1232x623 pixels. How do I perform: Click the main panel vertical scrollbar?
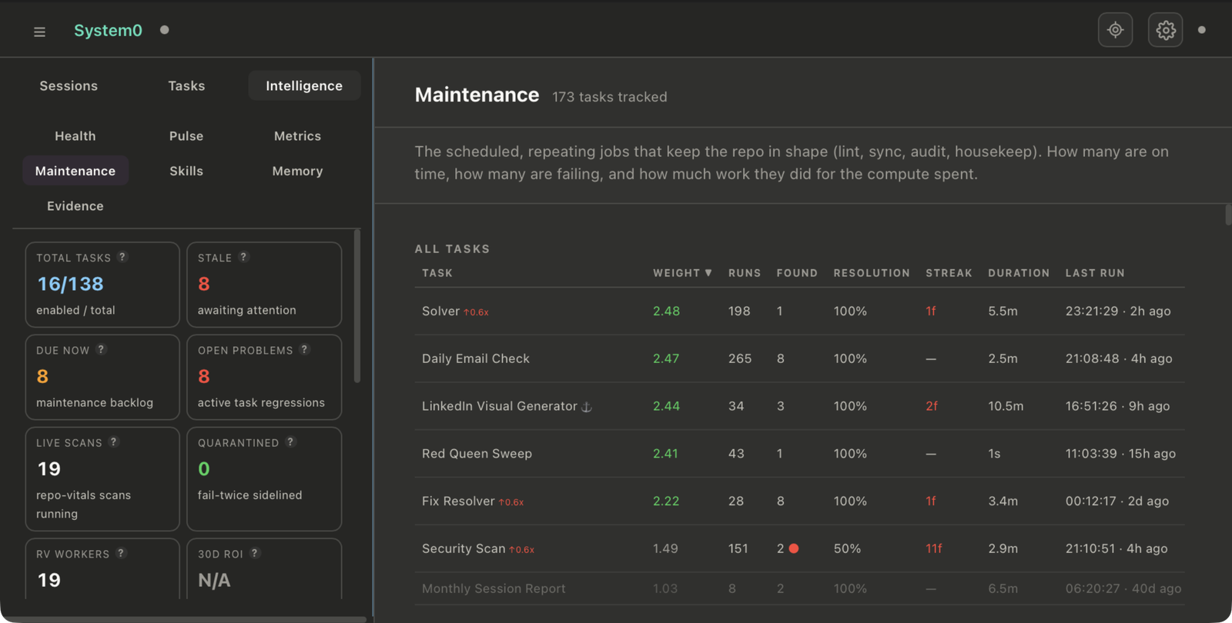1228,214
